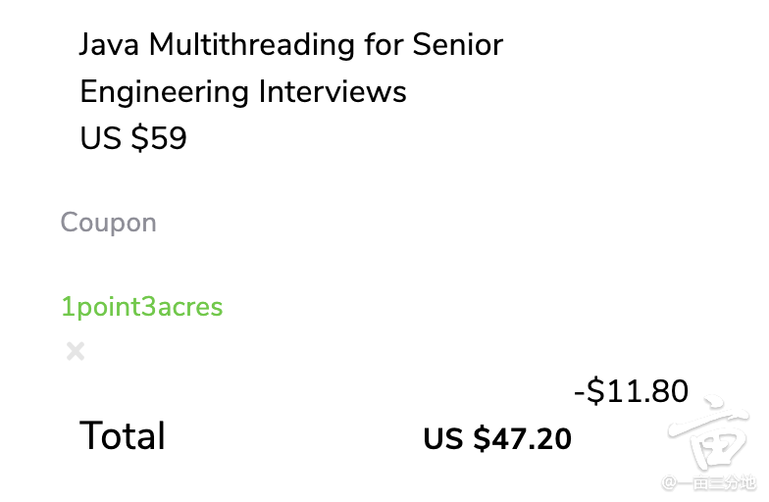Click the word Java in the title
769x502 pixels.
tap(109, 45)
